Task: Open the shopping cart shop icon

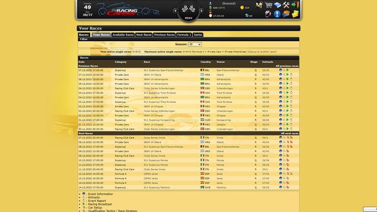Action: [269, 5]
